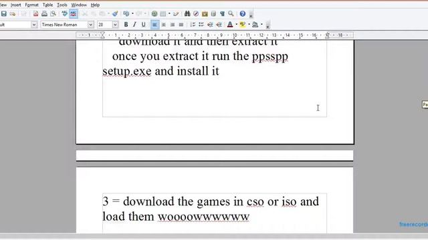
Task: Click the right indent marker on ruler
Action: click(327, 35)
